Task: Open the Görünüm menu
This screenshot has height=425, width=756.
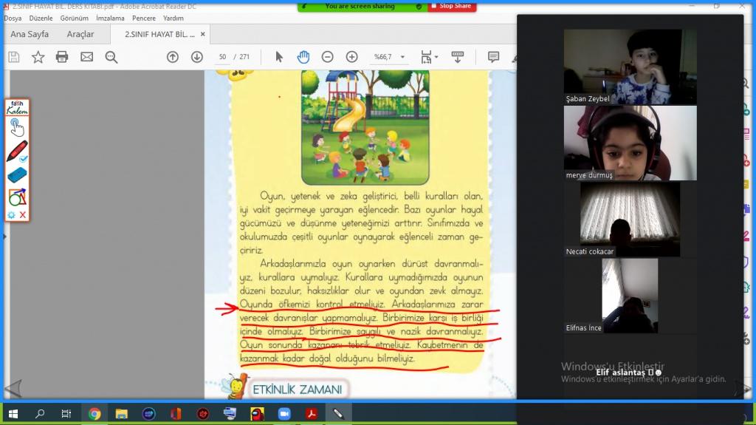Action: pos(75,18)
